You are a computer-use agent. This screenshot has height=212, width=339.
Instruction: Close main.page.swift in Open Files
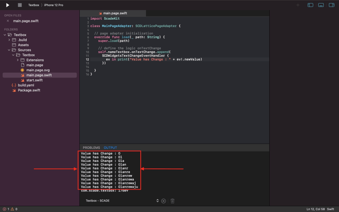click(8, 21)
